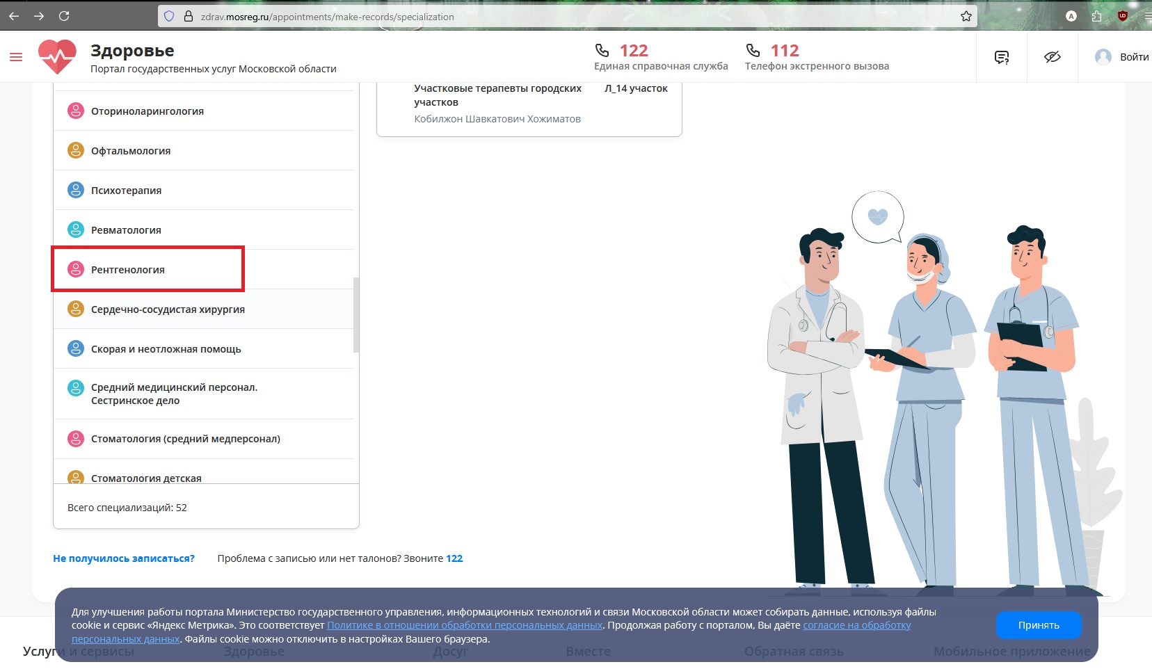The height and width of the screenshot is (669, 1152).
Task: Select the Офтальмология specialization
Action: [131, 151]
